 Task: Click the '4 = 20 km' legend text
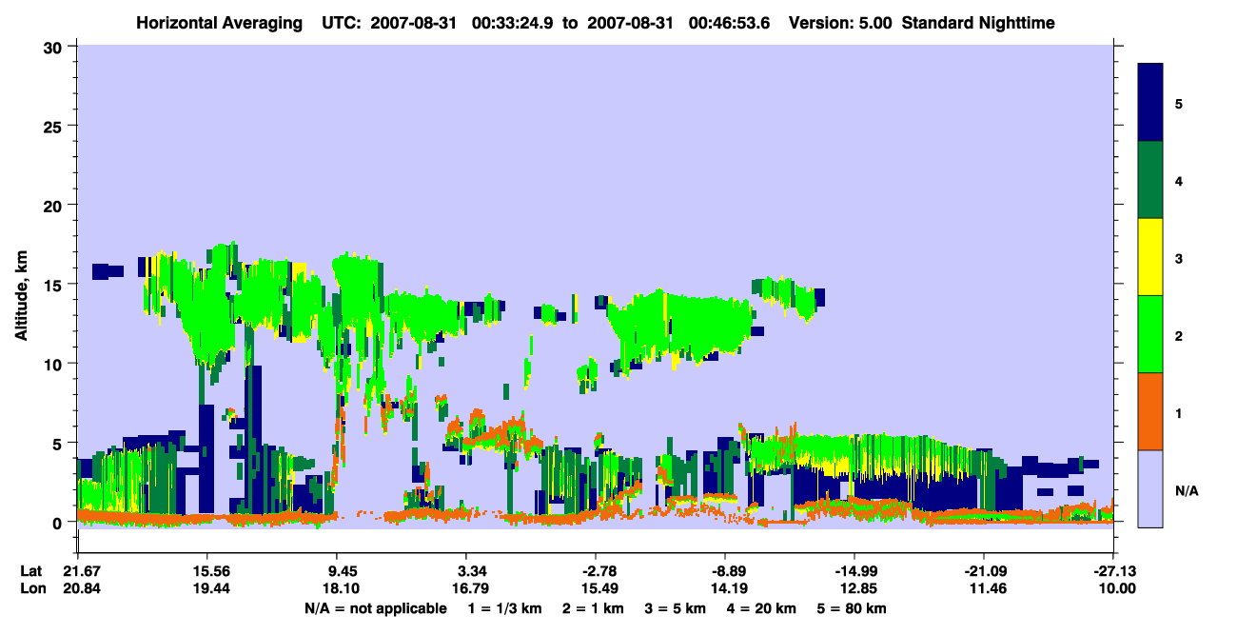point(761,608)
